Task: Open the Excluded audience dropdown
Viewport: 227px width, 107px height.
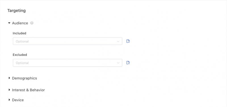Action: pos(68,63)
